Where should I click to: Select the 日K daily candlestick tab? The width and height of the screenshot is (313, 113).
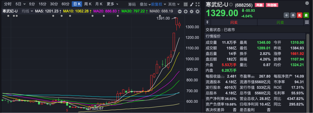[x=77, y=4]
